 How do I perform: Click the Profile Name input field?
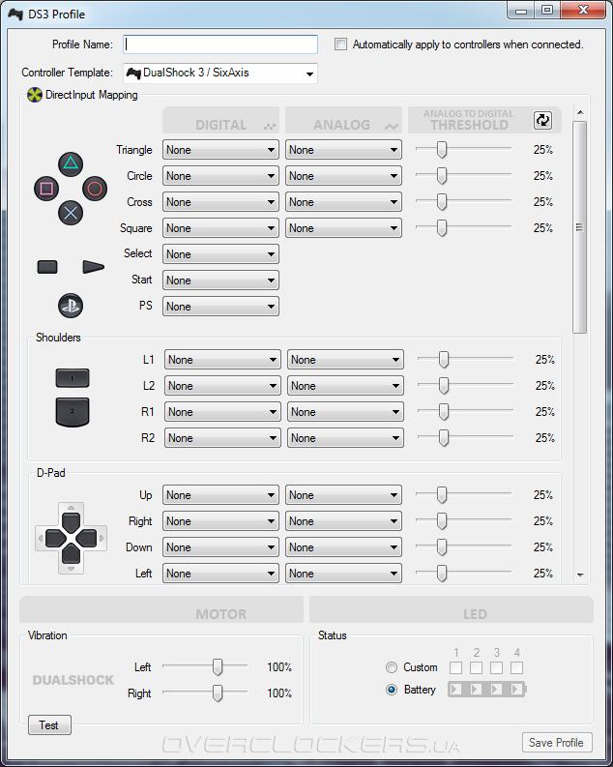[x=220, y=44]
